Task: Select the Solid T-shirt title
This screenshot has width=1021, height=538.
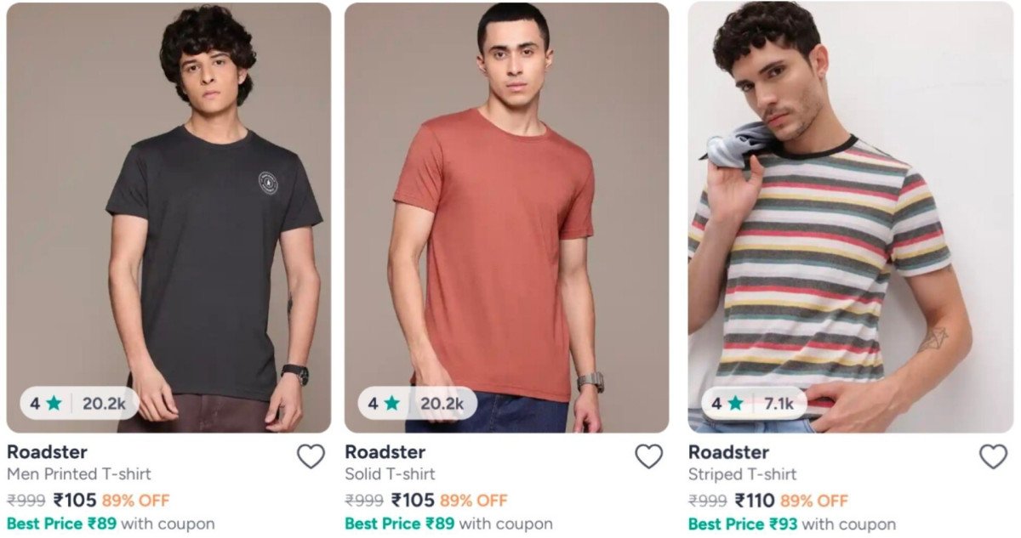Action: point(390,474)
